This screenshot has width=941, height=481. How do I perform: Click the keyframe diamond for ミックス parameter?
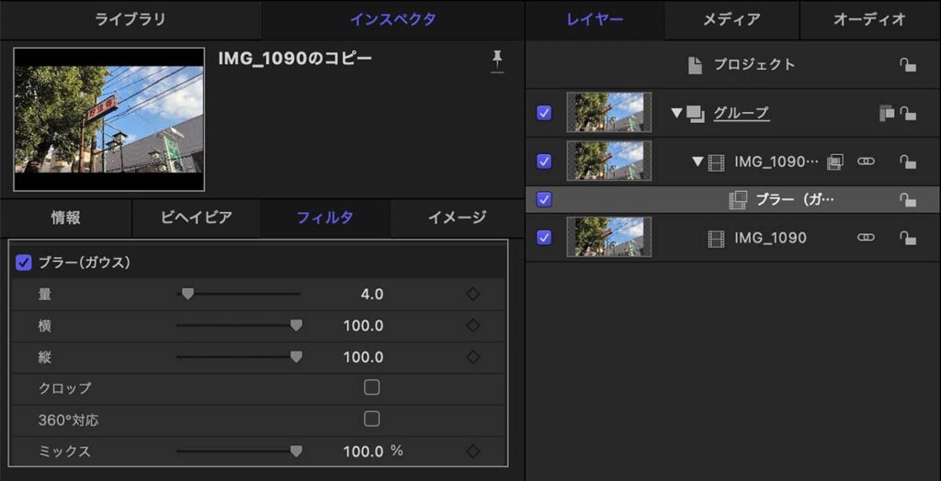[473, 452]
